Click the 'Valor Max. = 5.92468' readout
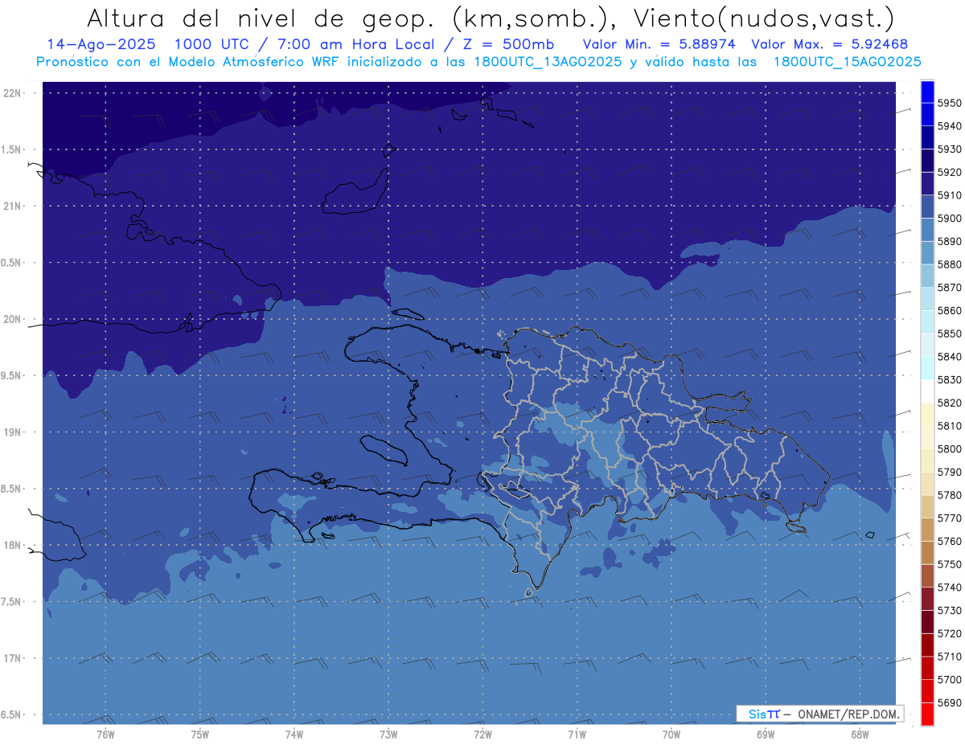The height and width of the screenshot is (745, 965). coord(831,44)
